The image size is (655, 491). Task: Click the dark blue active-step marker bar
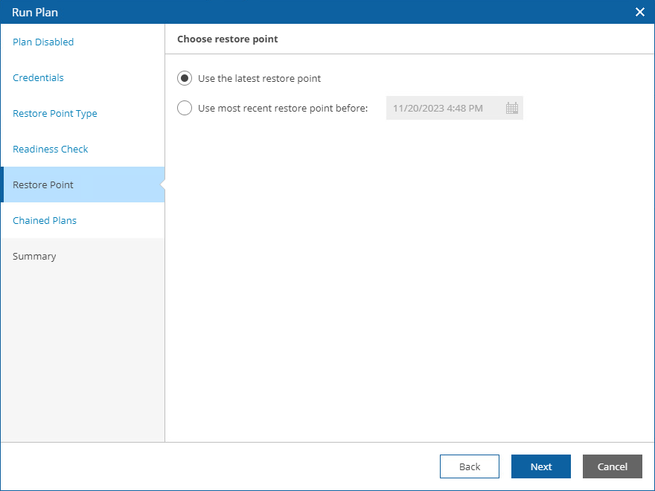[x=2, y=184]
